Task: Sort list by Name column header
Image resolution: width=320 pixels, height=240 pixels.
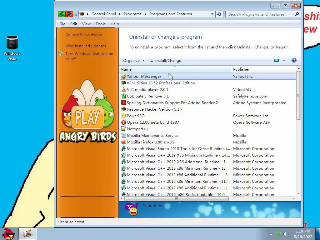Action: (175, 69)
